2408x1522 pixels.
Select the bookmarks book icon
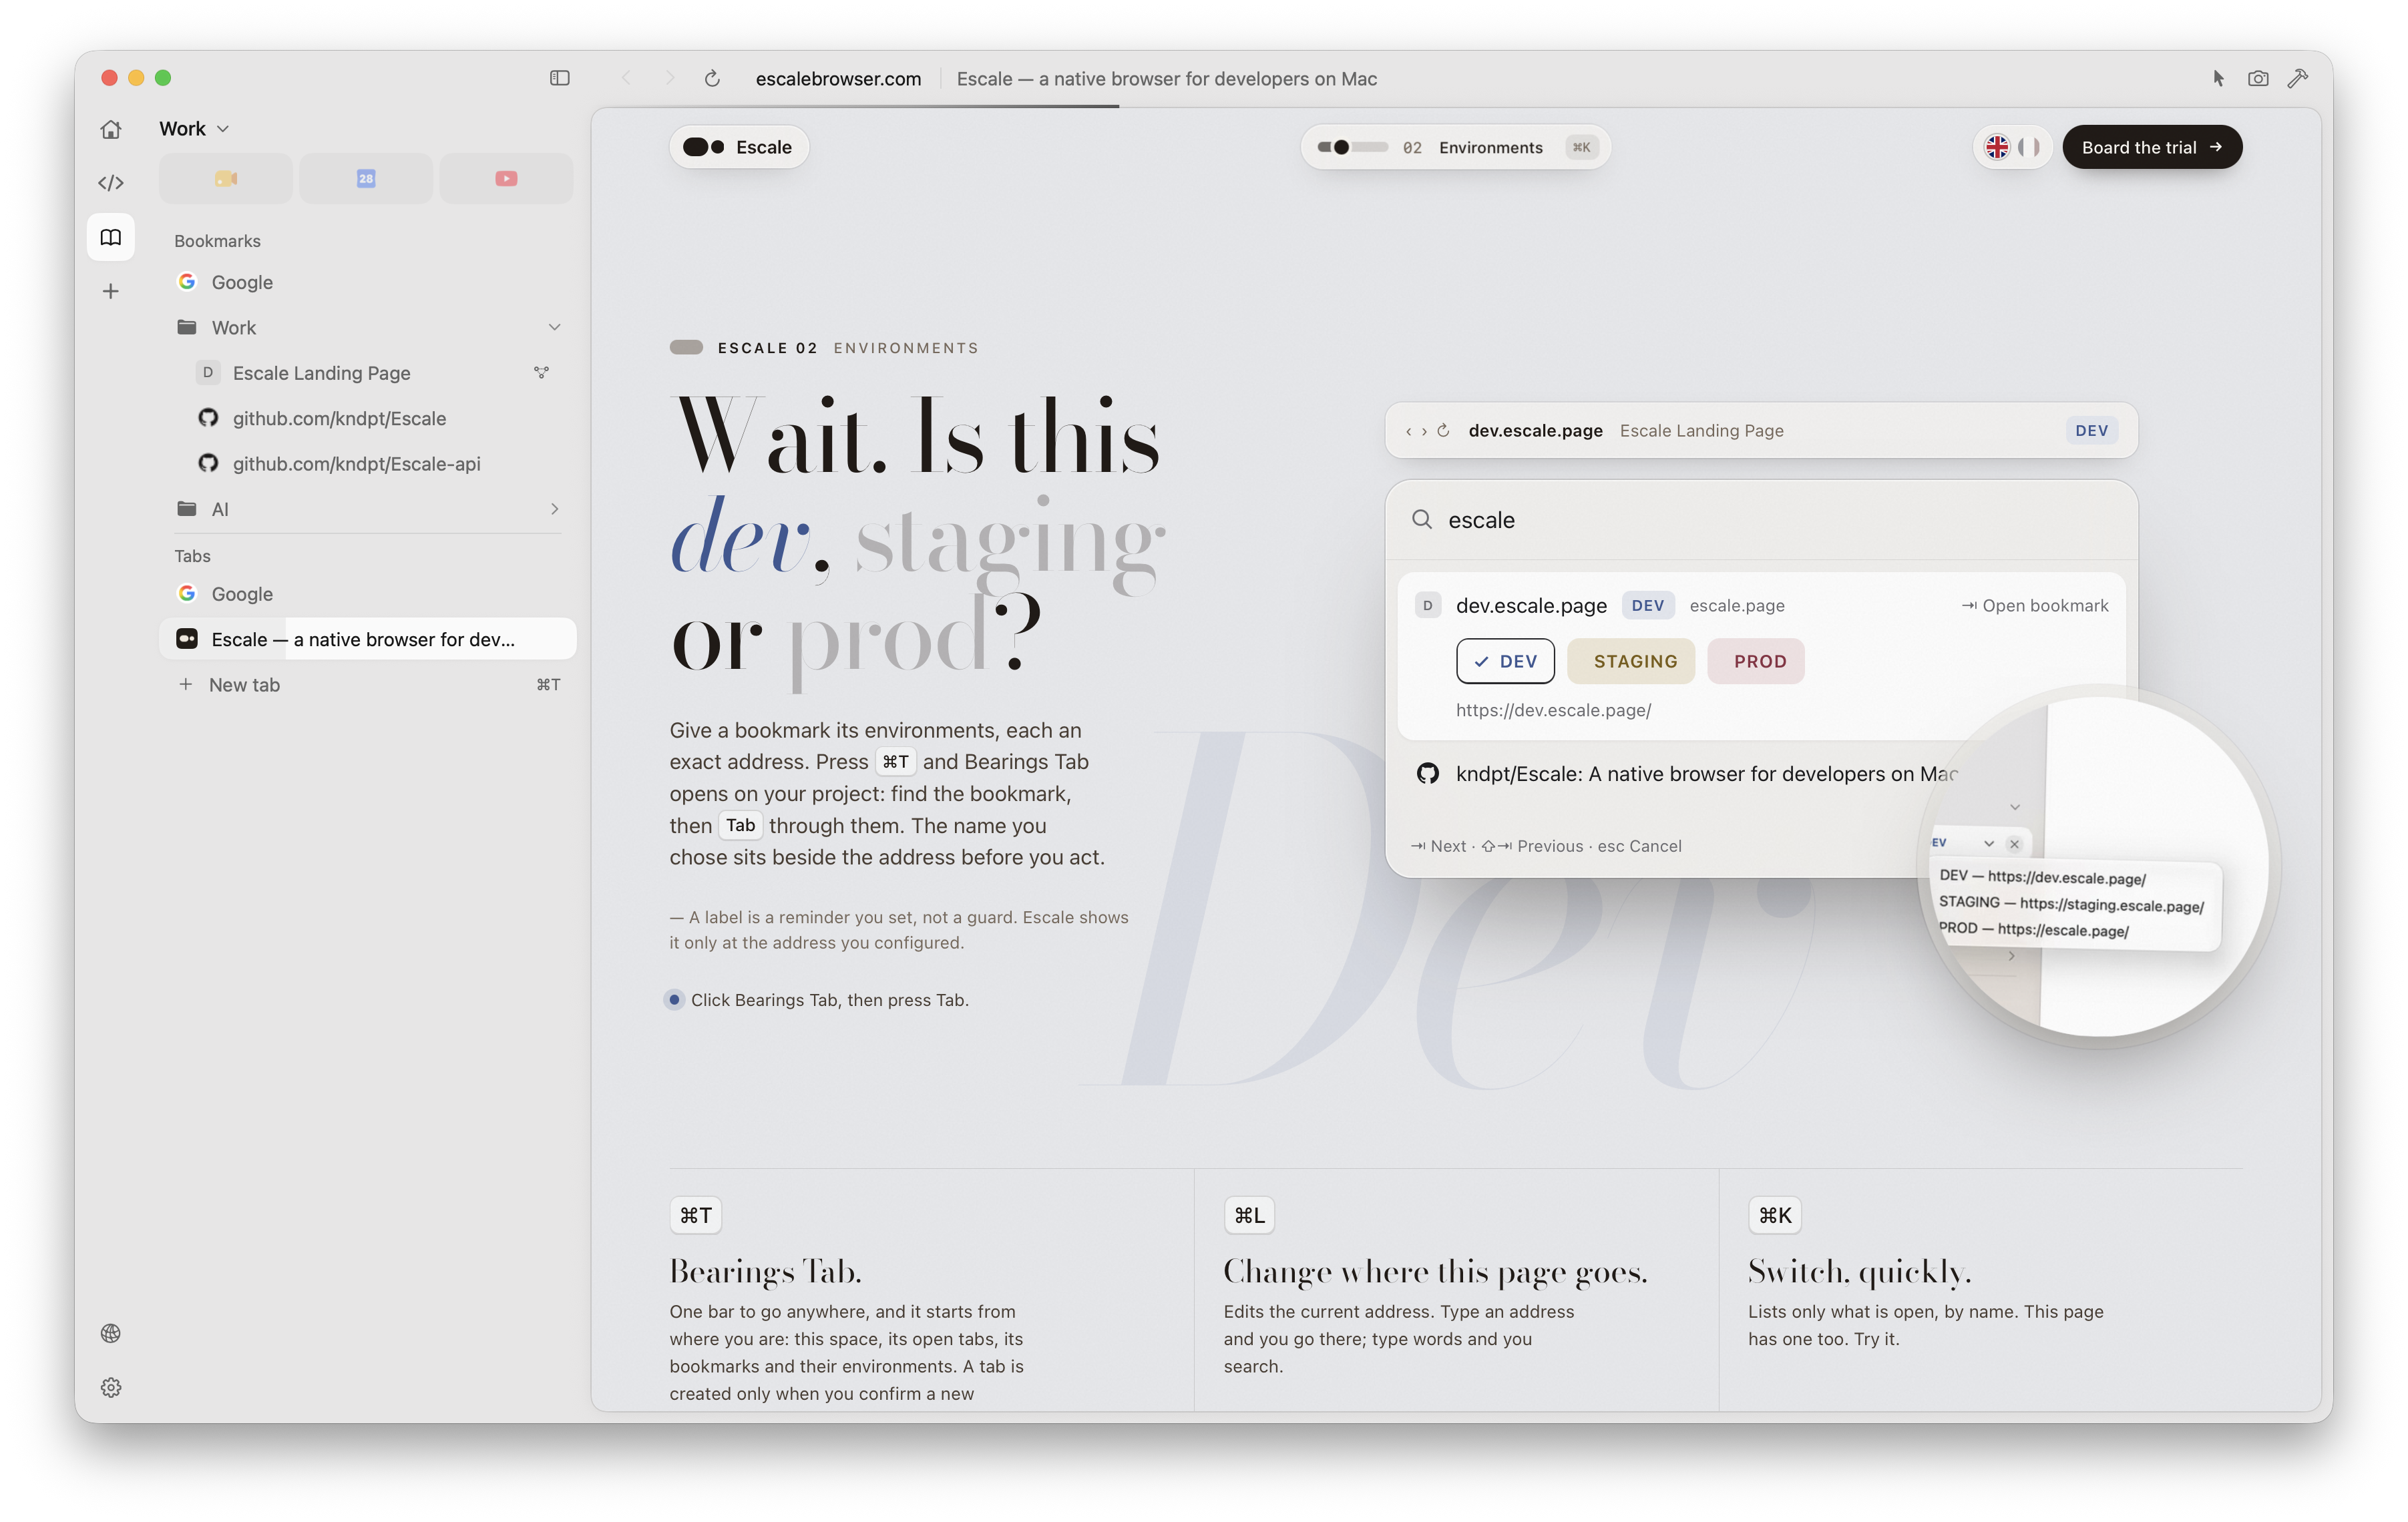point(111,237)
